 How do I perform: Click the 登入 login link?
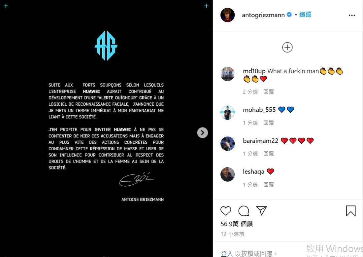tap(227, 253)
